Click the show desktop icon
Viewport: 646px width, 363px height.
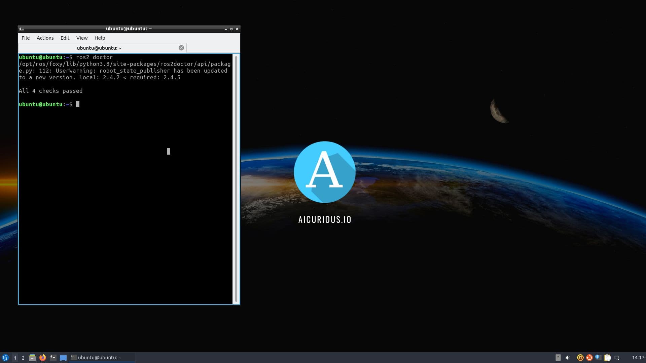(x=63, y=358)
